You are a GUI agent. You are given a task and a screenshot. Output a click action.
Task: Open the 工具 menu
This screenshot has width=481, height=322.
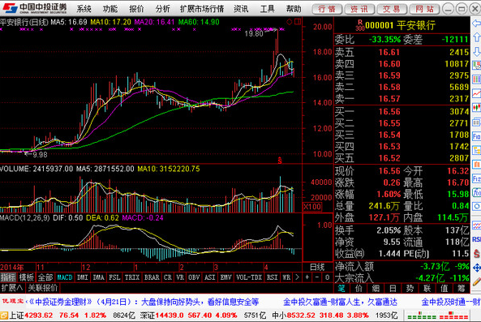coord(268,9)
